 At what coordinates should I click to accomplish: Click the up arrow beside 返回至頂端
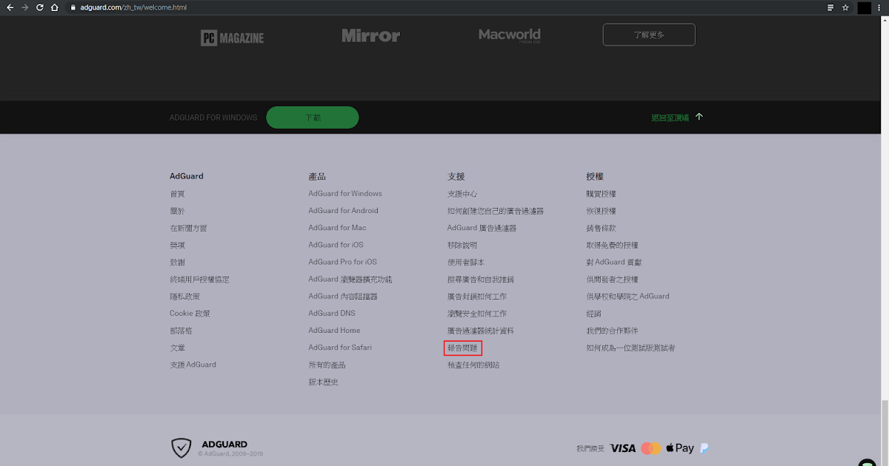(x=699, y=117)
